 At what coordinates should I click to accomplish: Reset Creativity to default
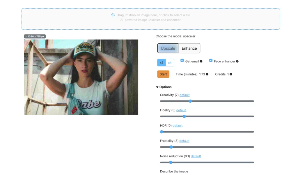pyautogui.click(x=185, y=95)
